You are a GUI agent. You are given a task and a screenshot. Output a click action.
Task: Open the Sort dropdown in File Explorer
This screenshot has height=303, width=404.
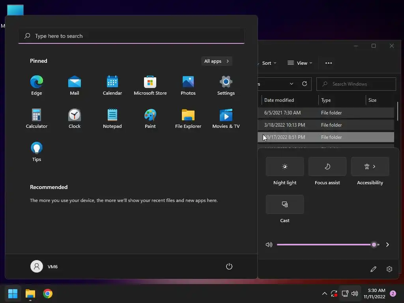pos(268,63)
